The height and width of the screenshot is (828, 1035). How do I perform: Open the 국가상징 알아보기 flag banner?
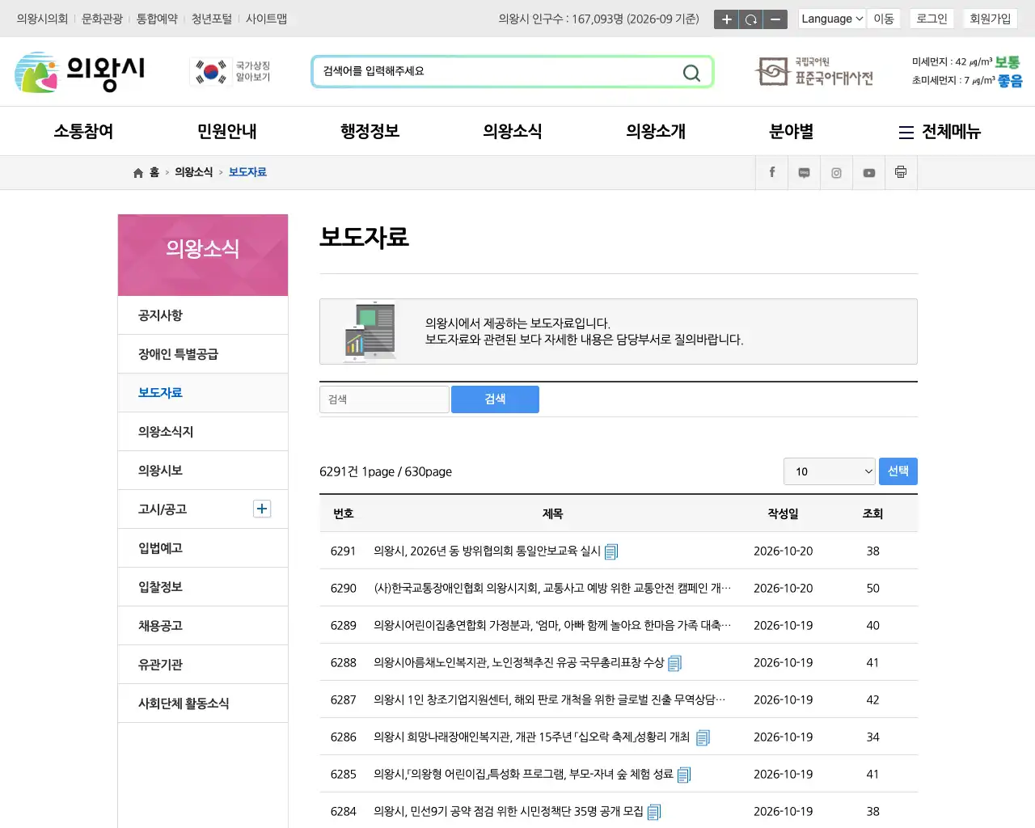coord(230,72)
